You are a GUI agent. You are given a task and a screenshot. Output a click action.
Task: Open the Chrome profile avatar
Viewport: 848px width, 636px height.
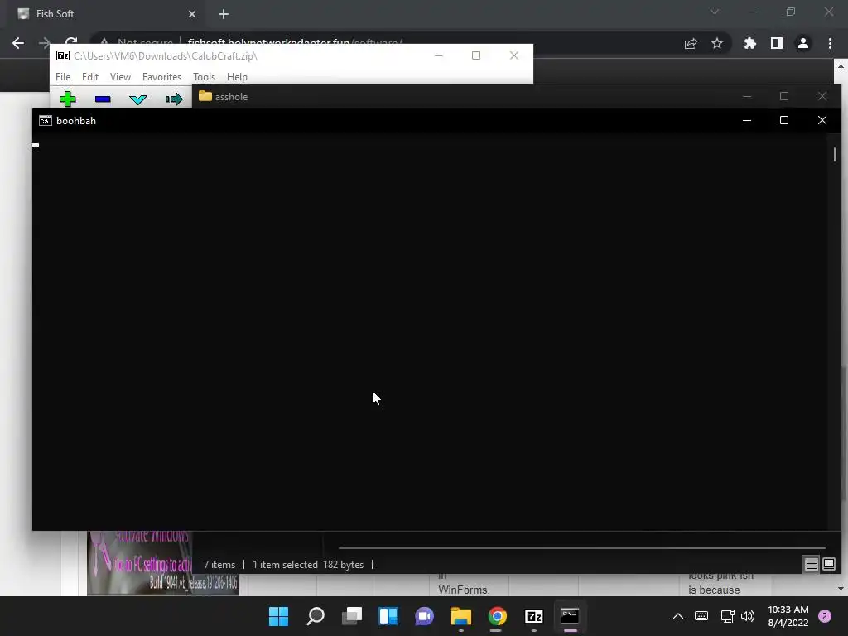tap(803, 43)
